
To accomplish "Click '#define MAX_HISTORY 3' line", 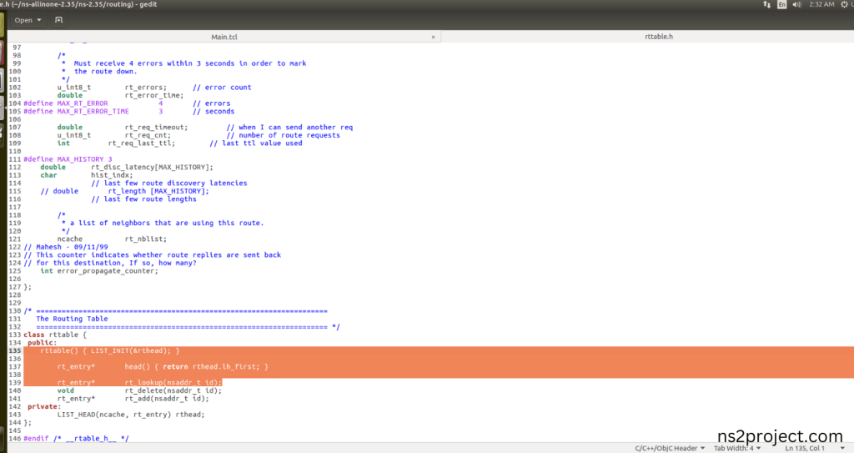I will click(68, 159).
